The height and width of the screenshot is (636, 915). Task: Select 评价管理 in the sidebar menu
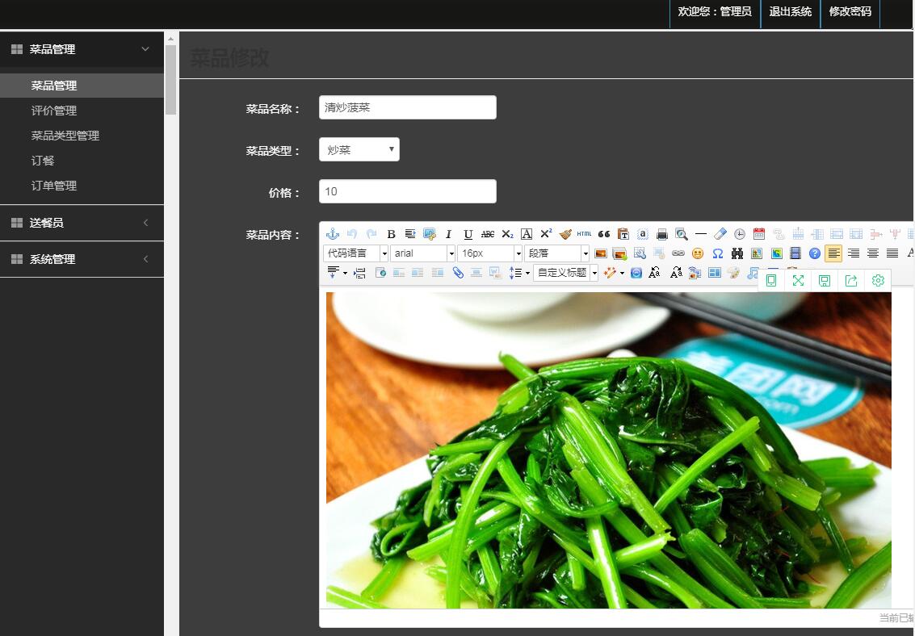tap(54, 111)
